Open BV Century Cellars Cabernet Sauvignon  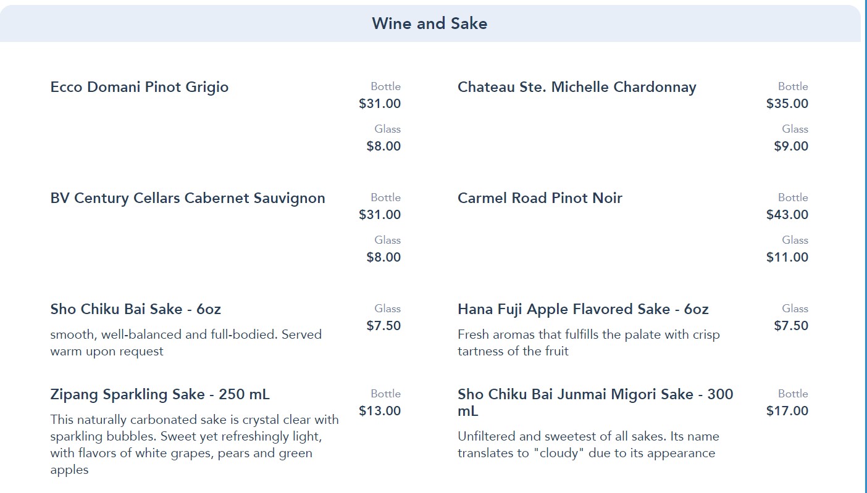188,198
